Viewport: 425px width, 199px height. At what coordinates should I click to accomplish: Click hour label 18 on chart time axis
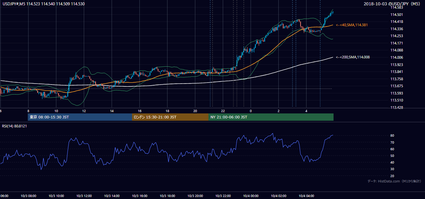pyautogui.click(x=168, y=111)
